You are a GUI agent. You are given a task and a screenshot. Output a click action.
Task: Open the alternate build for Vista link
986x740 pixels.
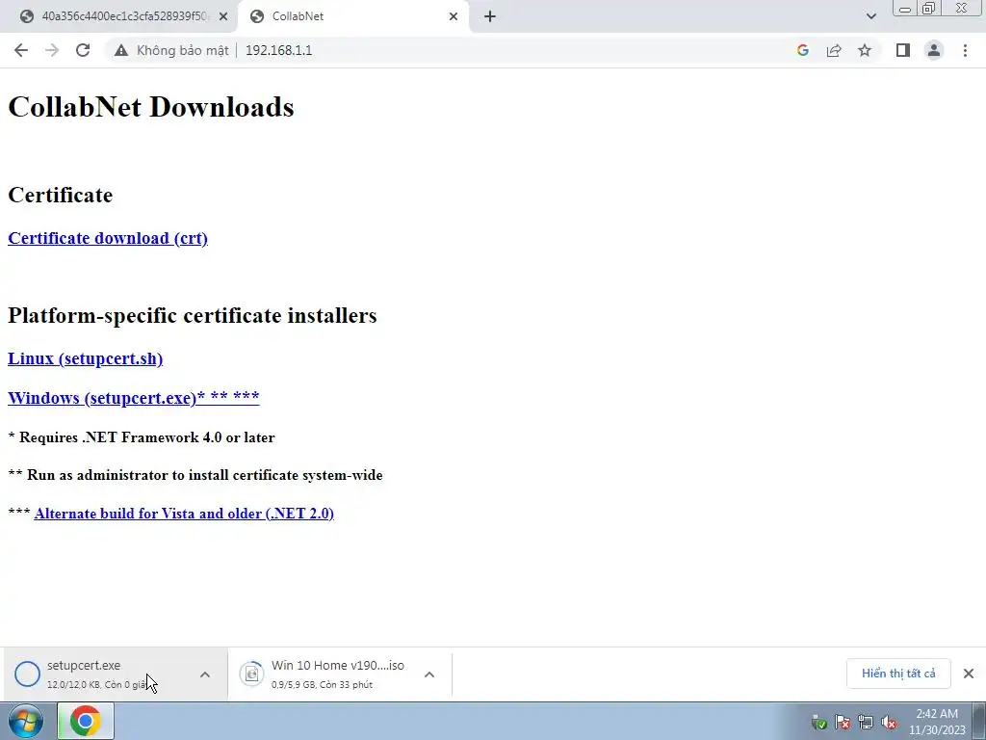tap(184, 514)
